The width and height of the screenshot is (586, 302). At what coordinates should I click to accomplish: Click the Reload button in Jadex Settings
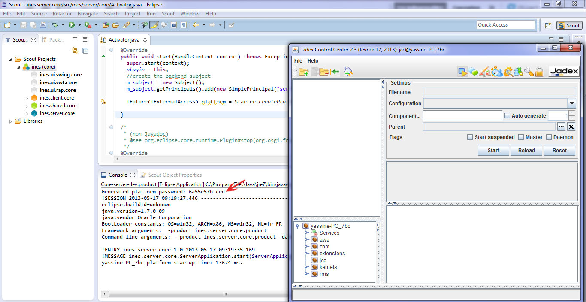526,151
